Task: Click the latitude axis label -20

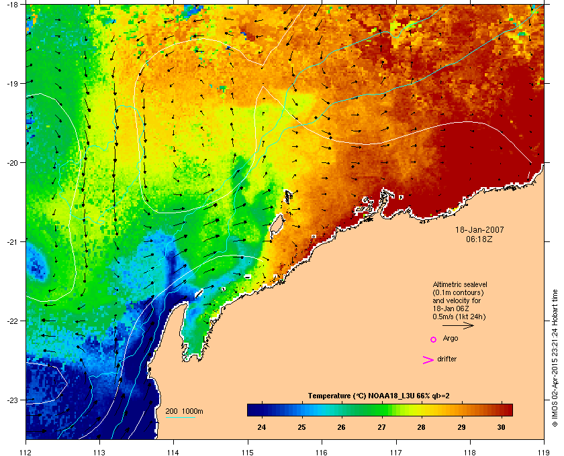Action: (x=13, y=163)
